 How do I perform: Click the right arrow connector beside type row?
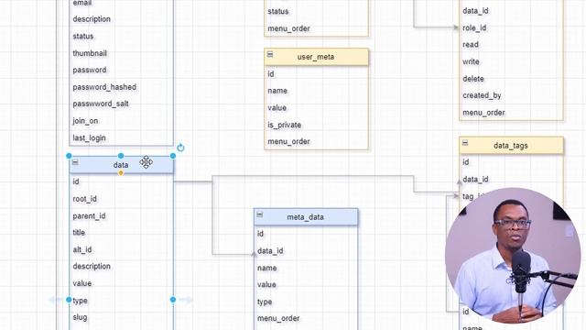click(x=186, y=300)
